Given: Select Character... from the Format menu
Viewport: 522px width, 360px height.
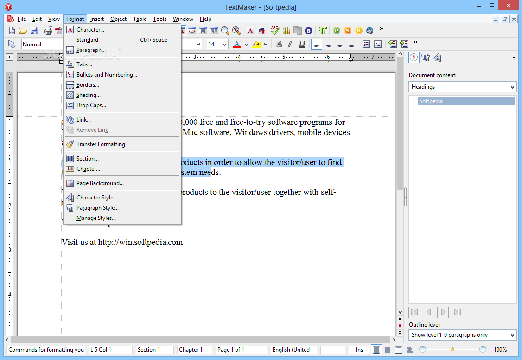Looking at the screenshot, I should (122, 30).
